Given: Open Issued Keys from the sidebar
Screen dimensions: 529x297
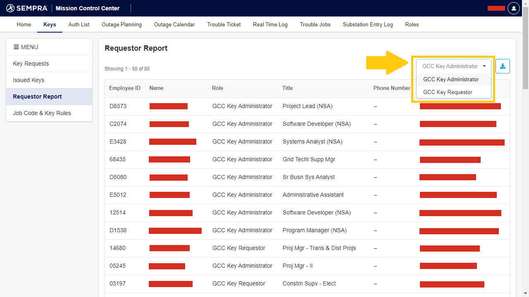Looking at the screenshot, I should click(29, 80).
